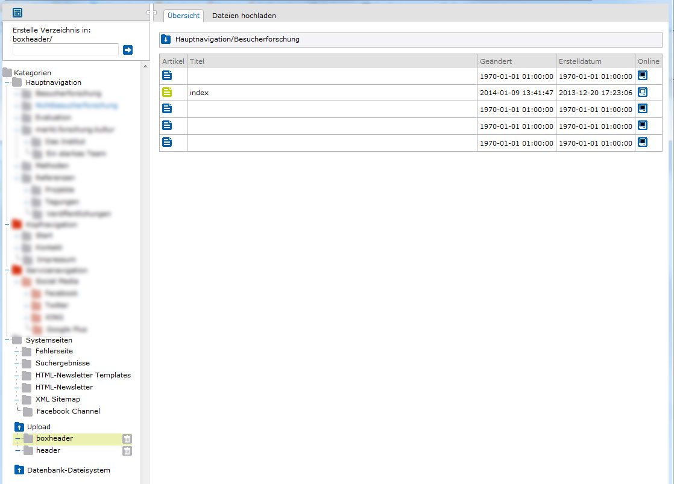Image resolution: width=674 pixels, height=484 pixels.
Task: Click the blue Upload arrow icon
Action: (x=19, y=427)
